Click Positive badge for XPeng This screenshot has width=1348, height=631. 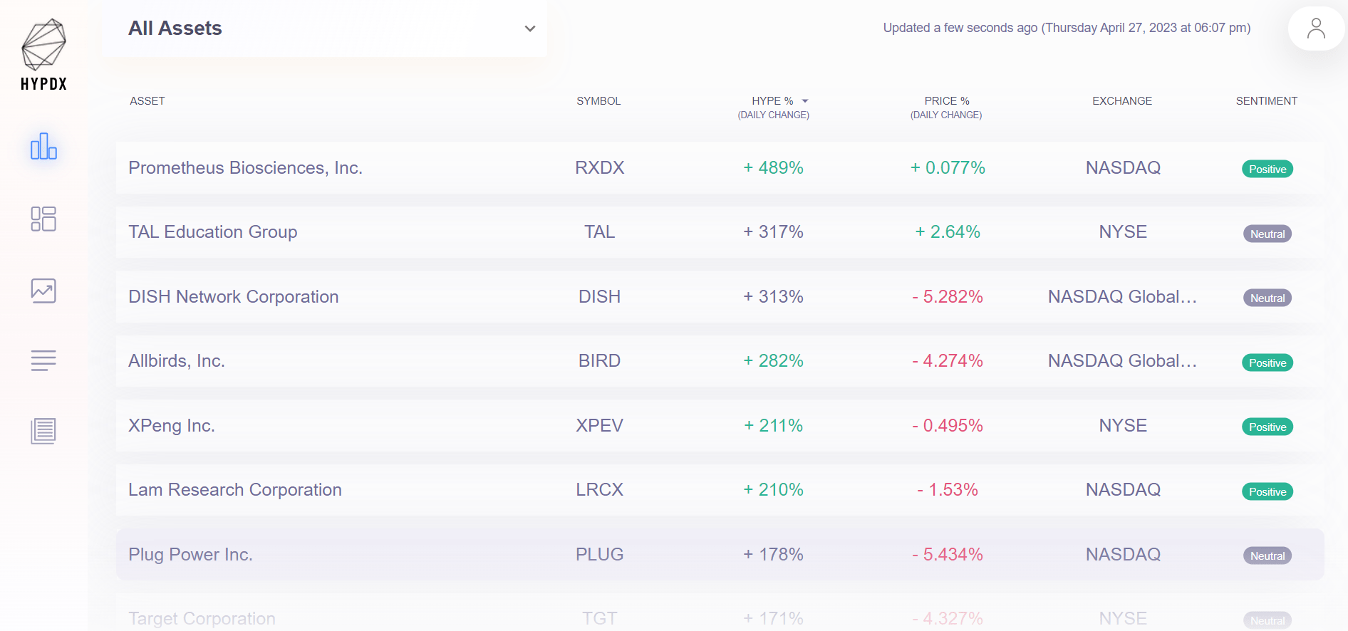coord(1267,427)
